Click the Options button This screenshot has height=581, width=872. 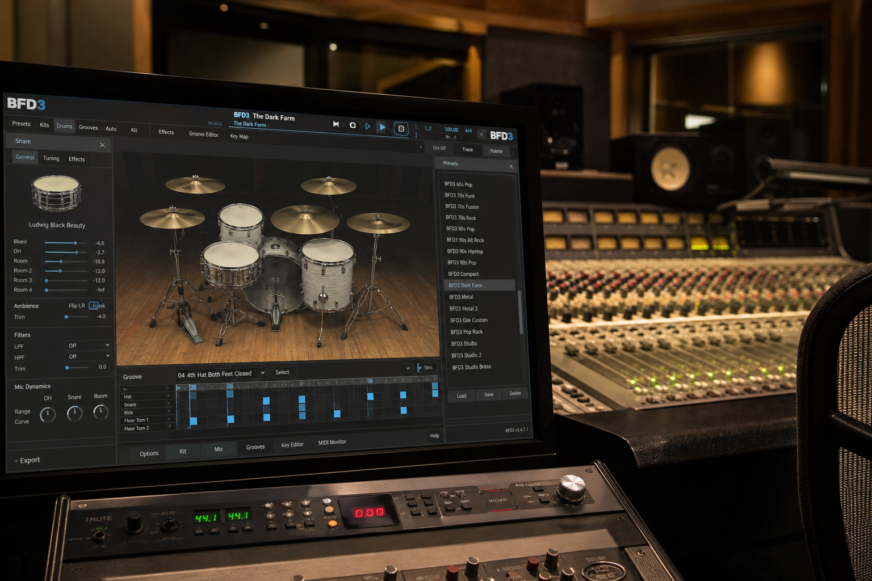(149, 453)
